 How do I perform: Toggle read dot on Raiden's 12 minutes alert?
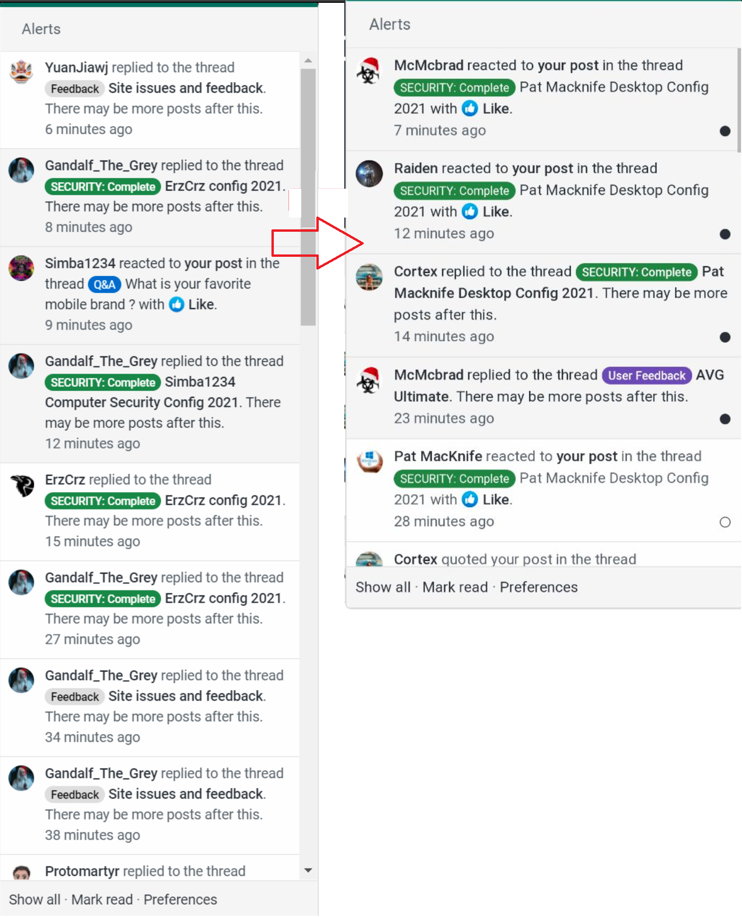click(725, 234)
